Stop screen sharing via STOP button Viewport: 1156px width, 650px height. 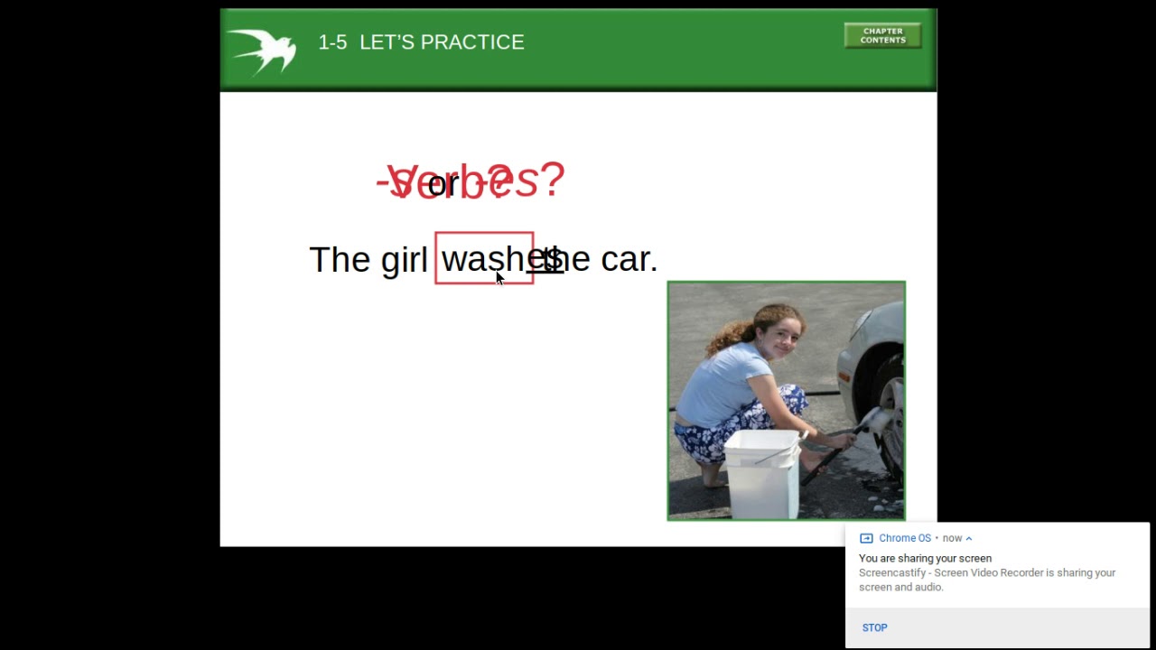tap(874, 627)
